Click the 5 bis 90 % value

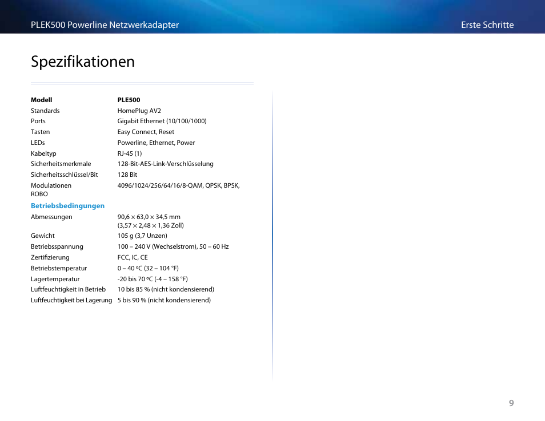164,300
